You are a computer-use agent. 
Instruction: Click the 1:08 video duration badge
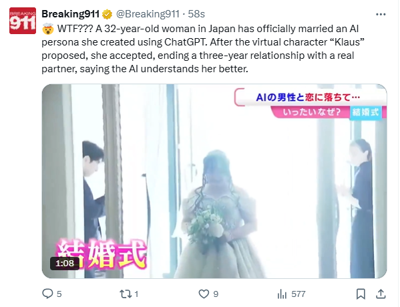(65, 263)
